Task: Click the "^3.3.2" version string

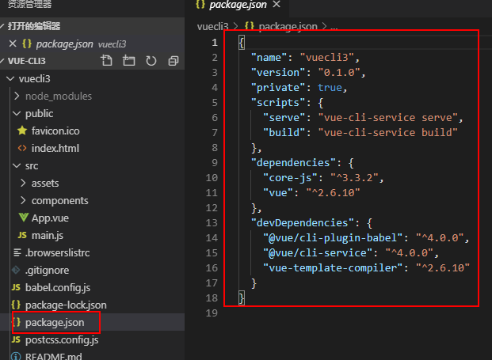Action: (x=354, y=178)
